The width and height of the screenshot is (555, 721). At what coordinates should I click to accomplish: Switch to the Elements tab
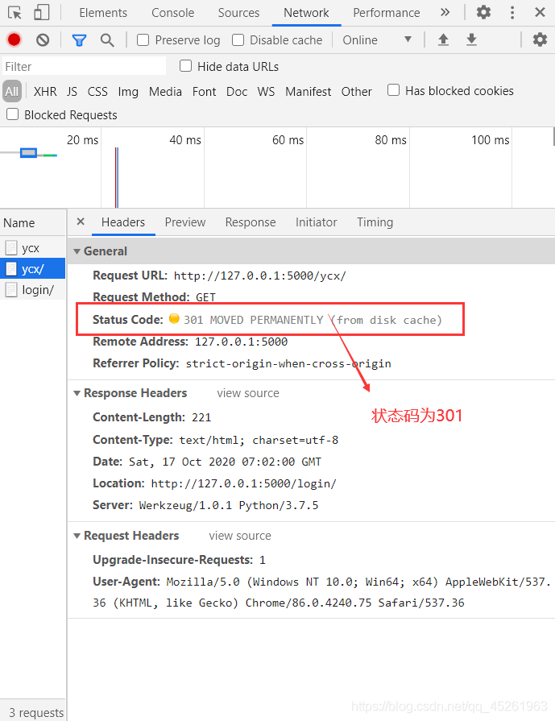pyautogui.click(x=103, y=13)
